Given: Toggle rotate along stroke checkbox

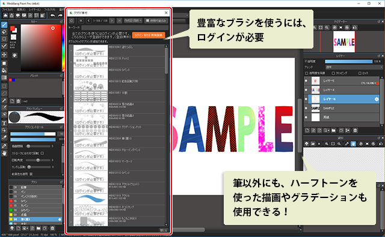Looking at the screenshot, I should 43,153.
